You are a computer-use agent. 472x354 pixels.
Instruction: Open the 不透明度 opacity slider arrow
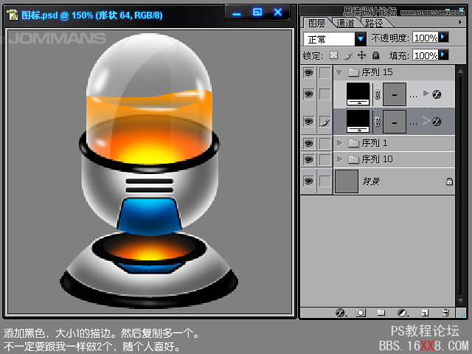point(444,37)
